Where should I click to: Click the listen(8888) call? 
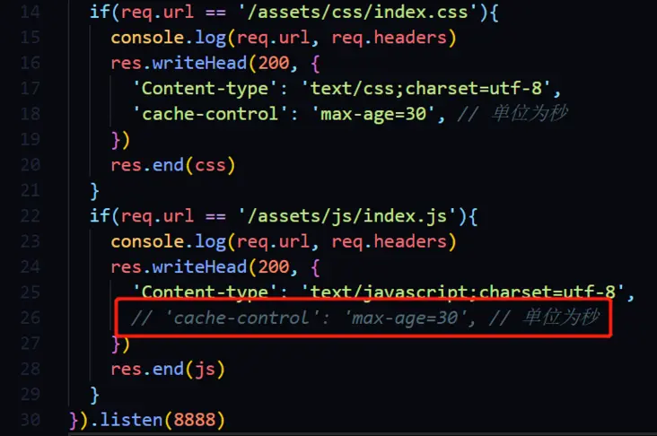[x=162, y=420]
